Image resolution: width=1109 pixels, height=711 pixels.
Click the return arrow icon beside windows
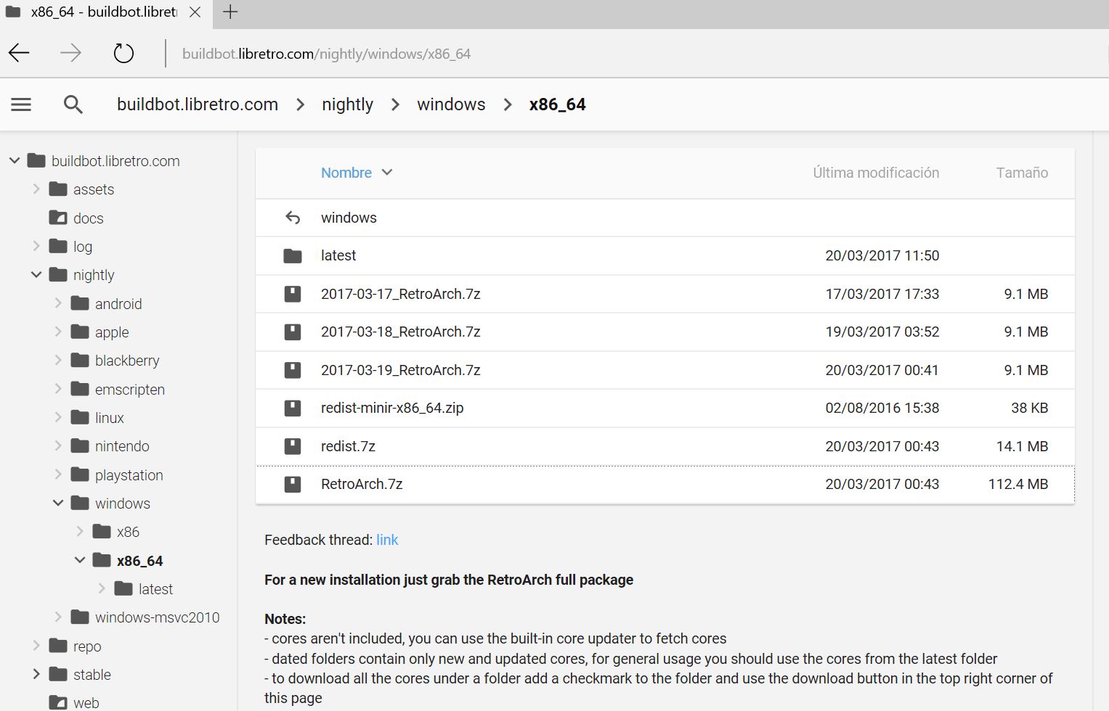293,218
